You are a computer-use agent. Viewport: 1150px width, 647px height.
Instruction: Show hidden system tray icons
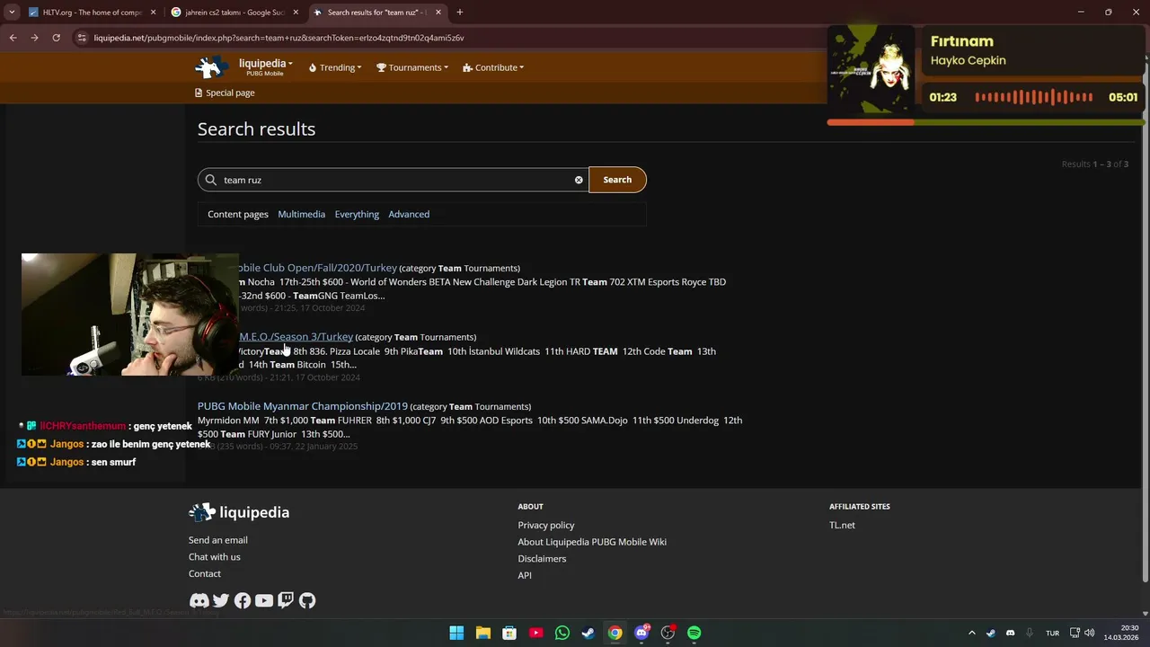pos(971,633)
